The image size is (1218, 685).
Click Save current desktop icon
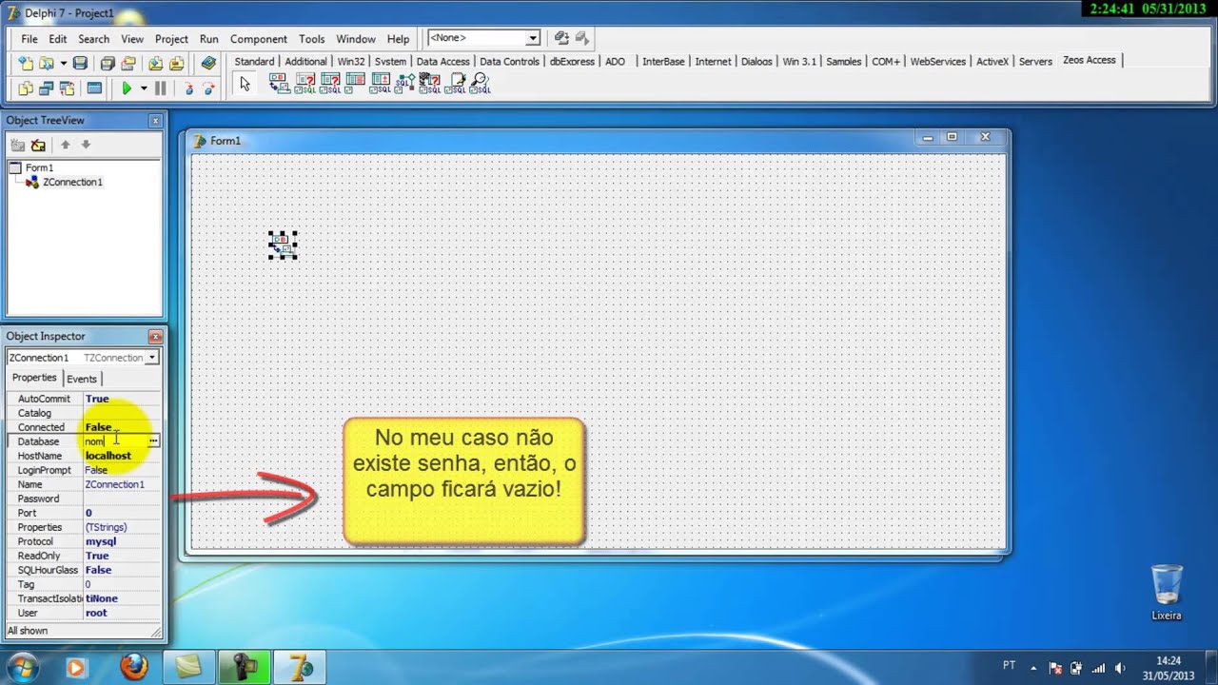pyautogui.click(x=561, y=38)
